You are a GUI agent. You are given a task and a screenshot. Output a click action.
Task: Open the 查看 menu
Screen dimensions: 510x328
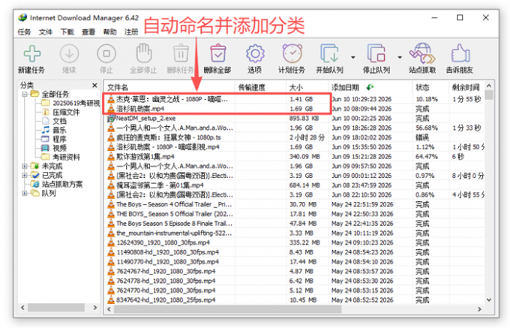[88, 32]
